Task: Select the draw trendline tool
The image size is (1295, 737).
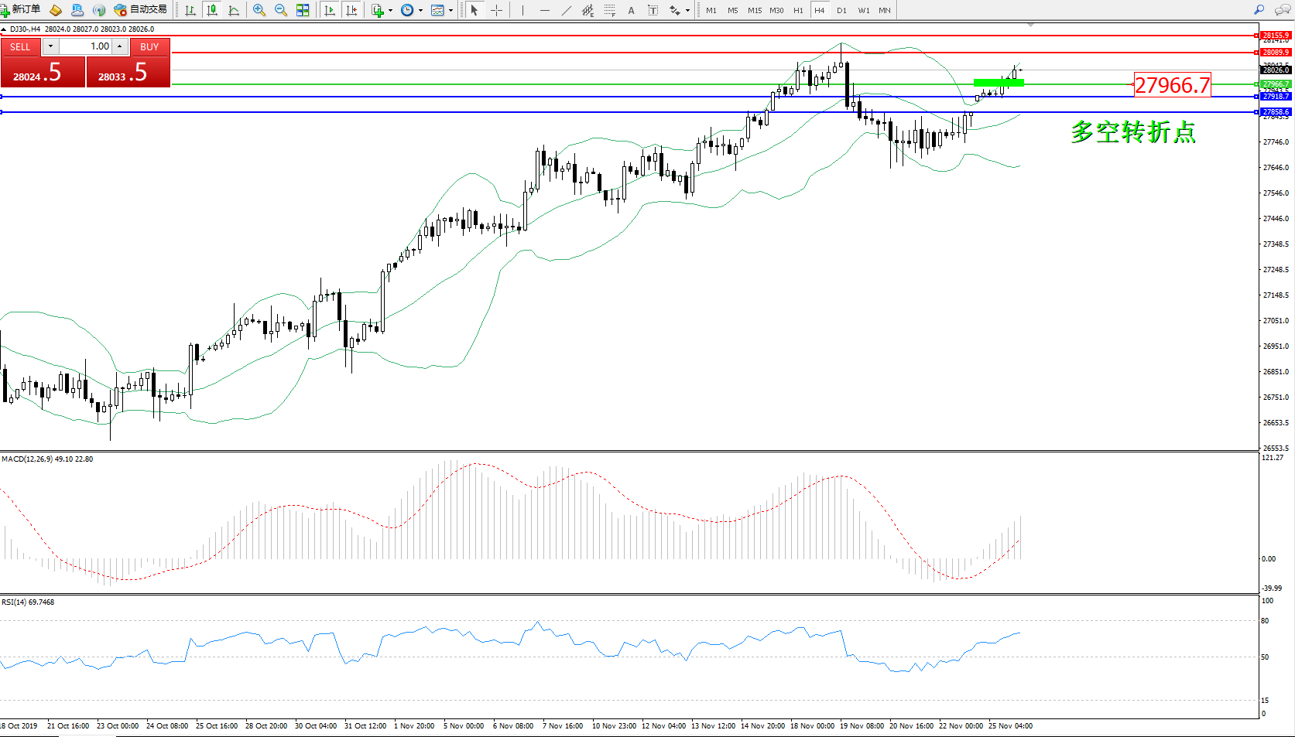Action: [567, 10]
